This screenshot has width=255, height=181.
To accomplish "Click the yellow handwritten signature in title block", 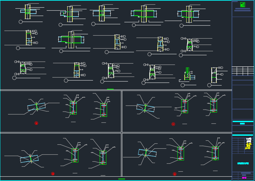I will point(248,146).
